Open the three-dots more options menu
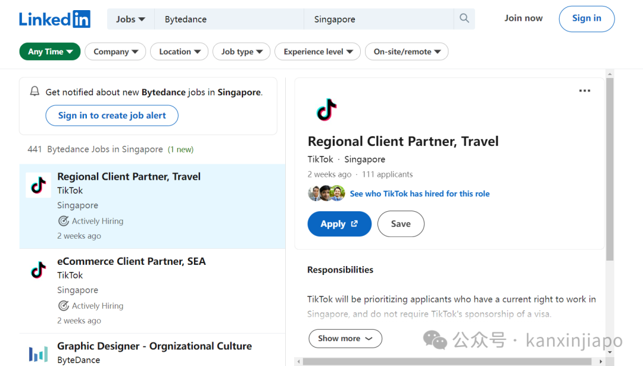This screenshot has width=643, height=366. 585,90
